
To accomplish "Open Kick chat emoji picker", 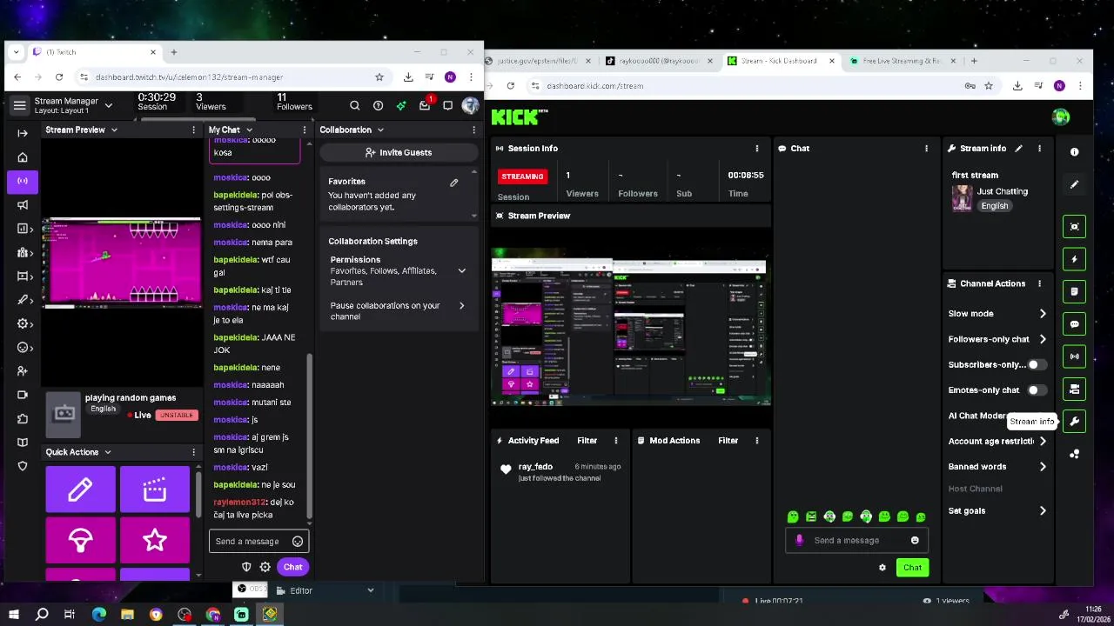I will [x=915, y=540].
